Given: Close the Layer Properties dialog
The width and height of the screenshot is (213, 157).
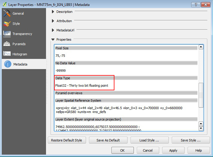Looking at the screenshot, I should click(206, 4).
